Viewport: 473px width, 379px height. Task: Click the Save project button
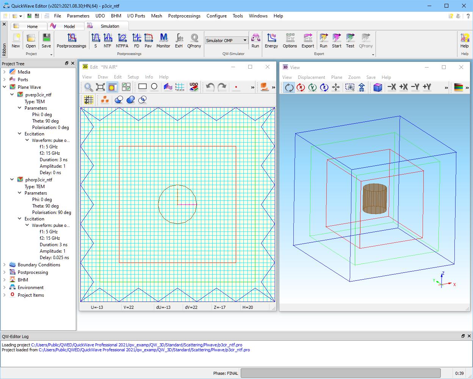coord(46,41)
